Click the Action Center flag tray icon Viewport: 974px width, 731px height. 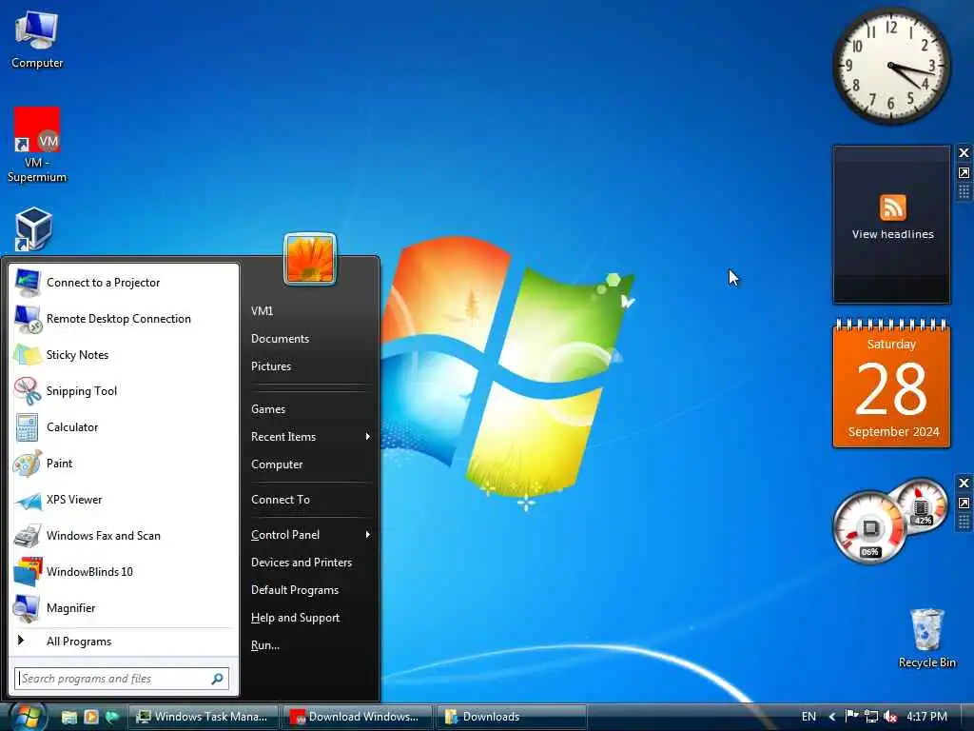(x=851, y=716)
